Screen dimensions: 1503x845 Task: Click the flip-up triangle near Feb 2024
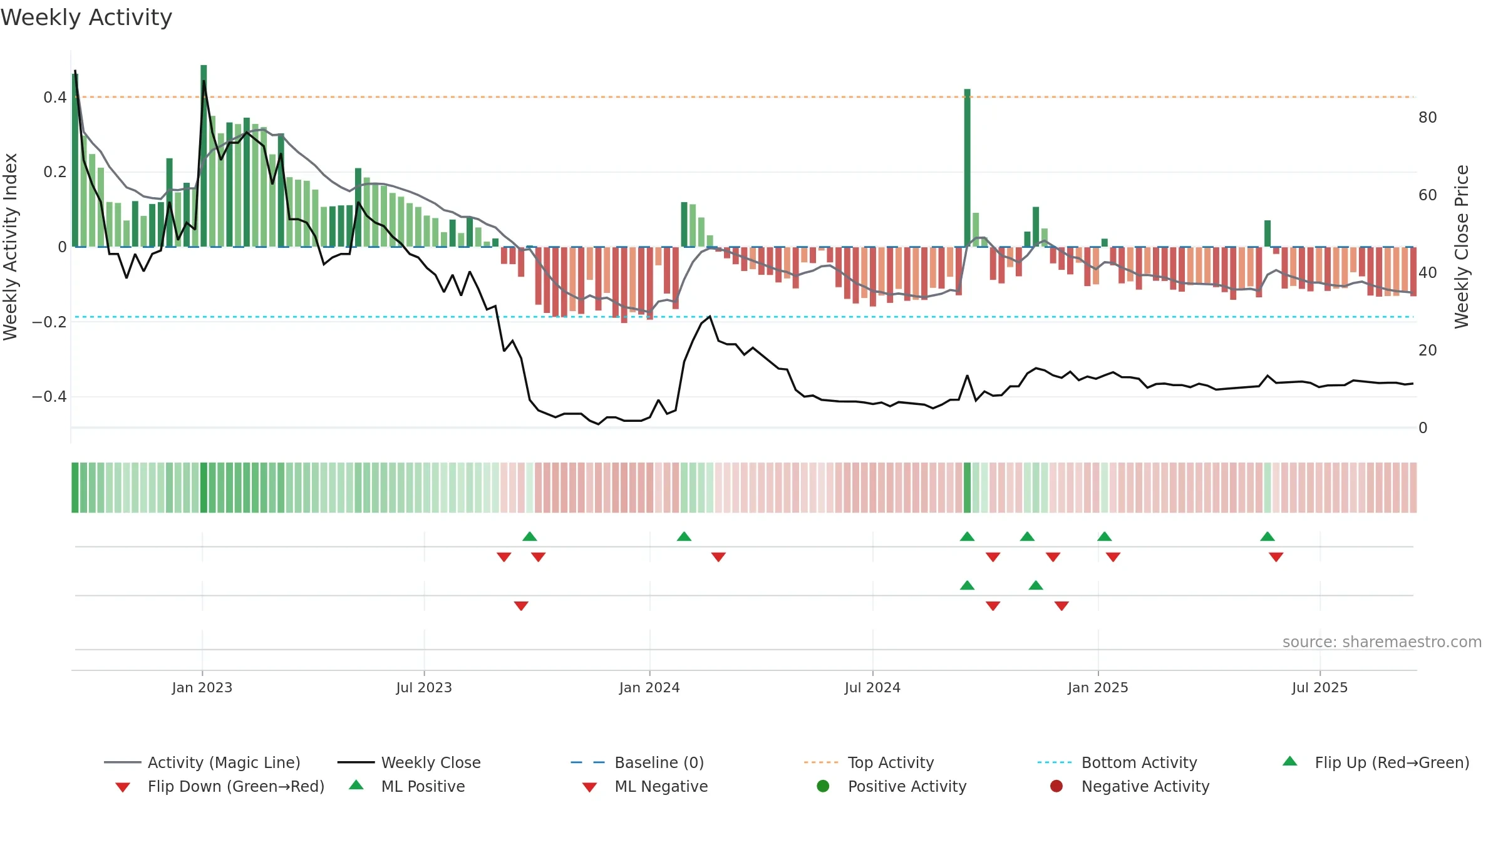click(684, 536)
